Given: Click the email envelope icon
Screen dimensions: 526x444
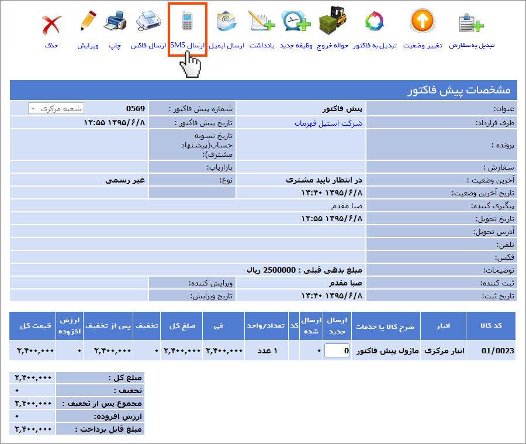Looking at the screenshot, I should click(226, 22).
